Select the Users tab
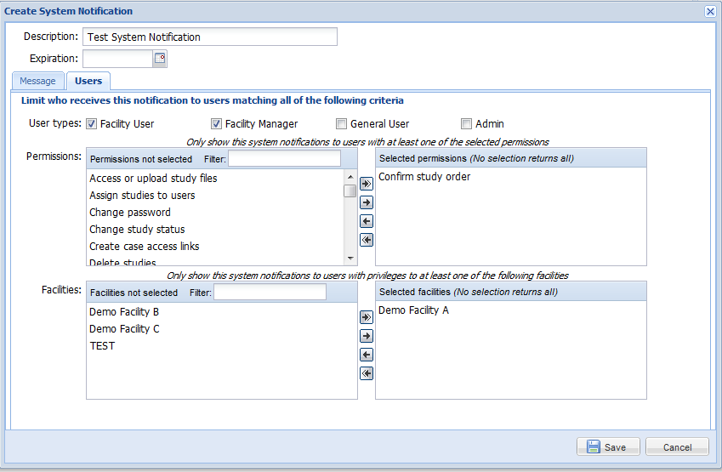The image size is (722, 472). (x=88, y=81)
